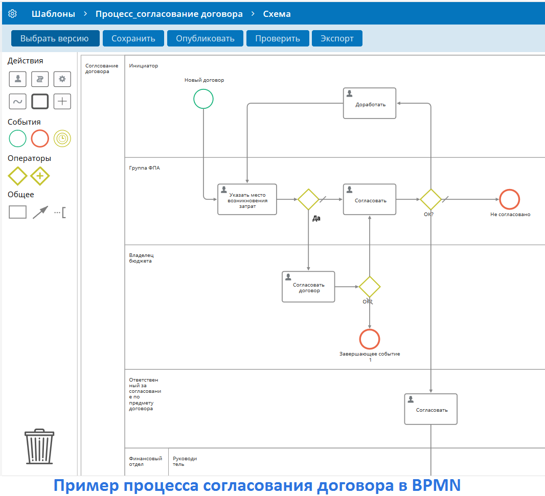Open the Выбрать версию version selector
This screenshot has width=545, height=496.
[x=55, y=38]
